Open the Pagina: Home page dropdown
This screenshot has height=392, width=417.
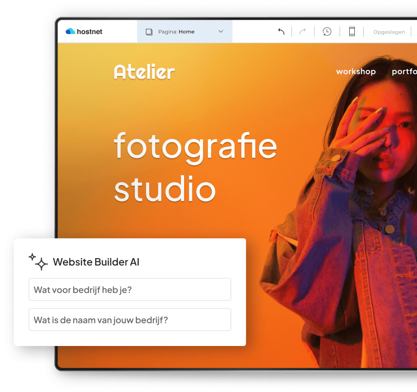185,32
